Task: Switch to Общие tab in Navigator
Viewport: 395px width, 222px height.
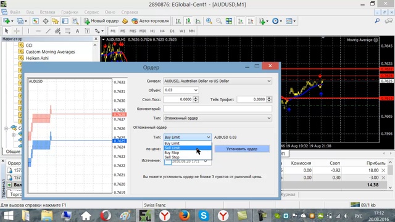Action: (13, 152)
